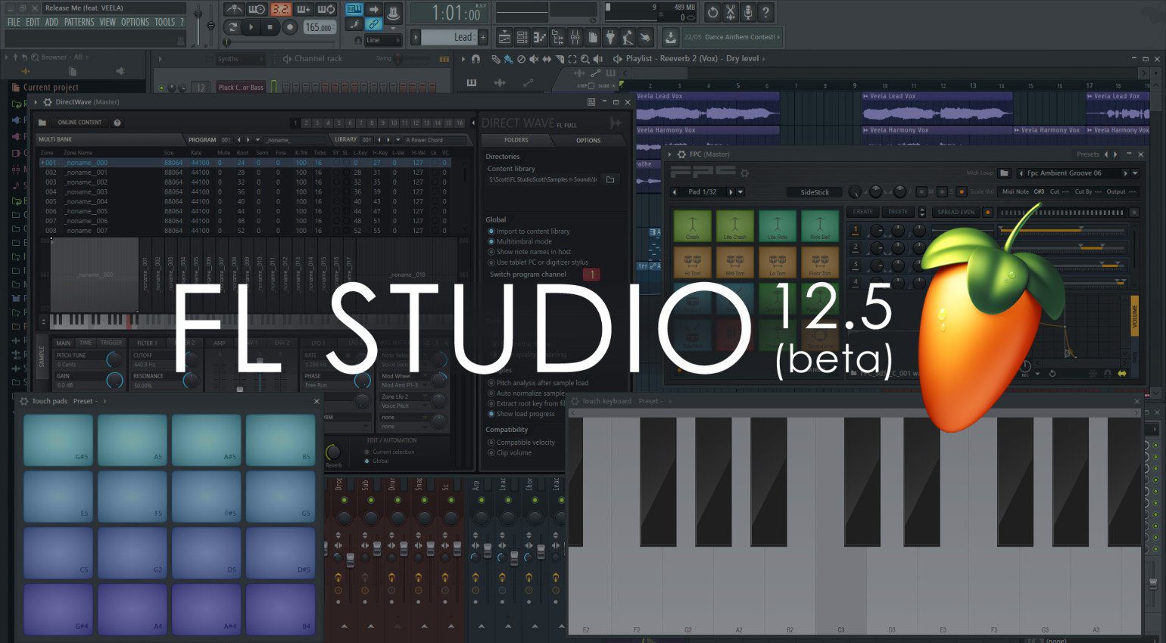
Task: Open FPC Ambient Groove 06 preset dropdown
Action: (1135, 173)
